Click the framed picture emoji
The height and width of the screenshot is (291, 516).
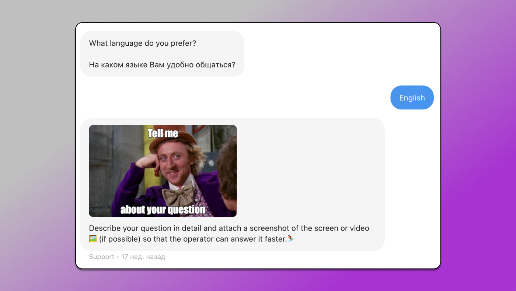click(x=93, y=239)
